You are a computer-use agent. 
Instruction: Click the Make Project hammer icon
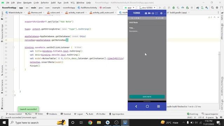(x=118, y=8)
